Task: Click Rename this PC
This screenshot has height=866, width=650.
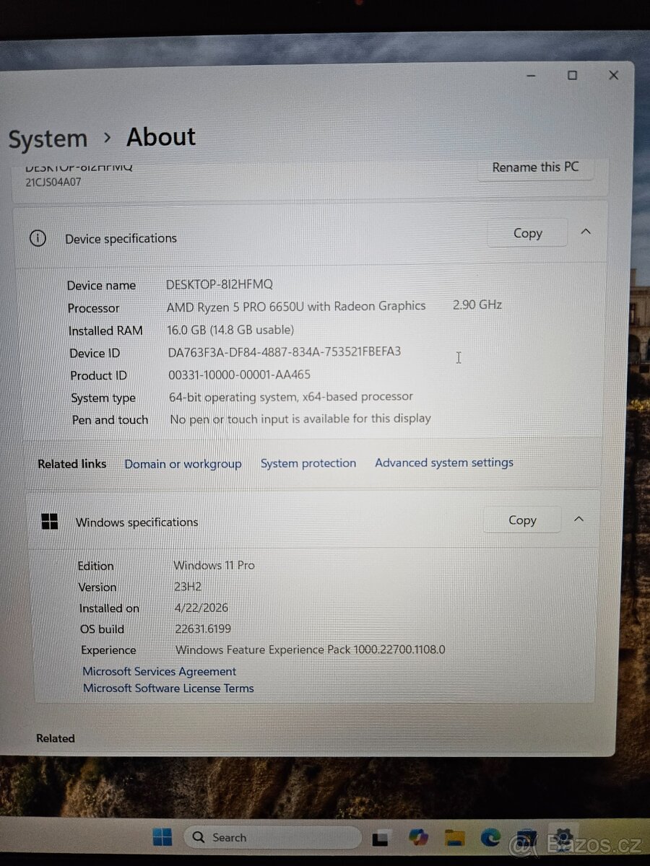Action: (535, 167)
